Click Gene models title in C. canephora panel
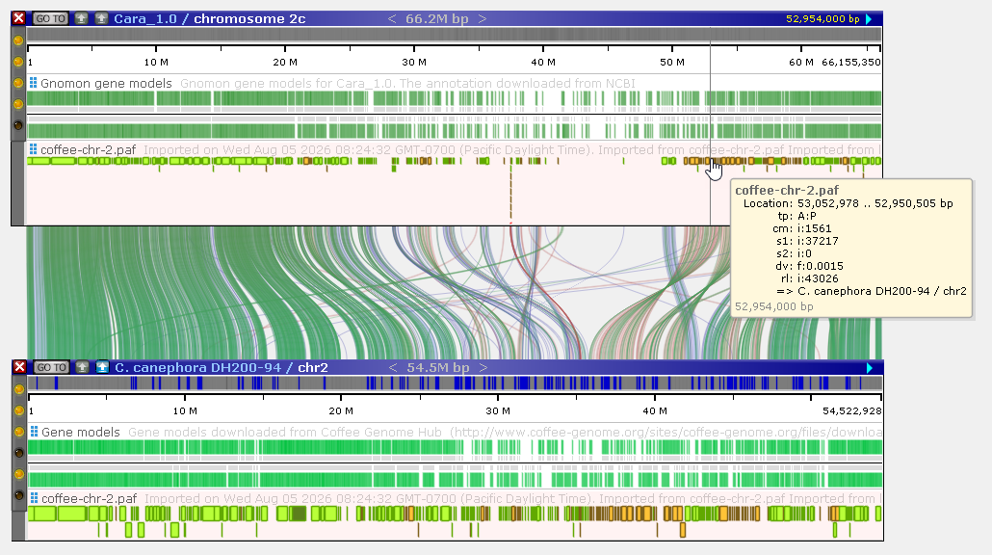This screenshot has height=555, width=992. click(80, 432)
